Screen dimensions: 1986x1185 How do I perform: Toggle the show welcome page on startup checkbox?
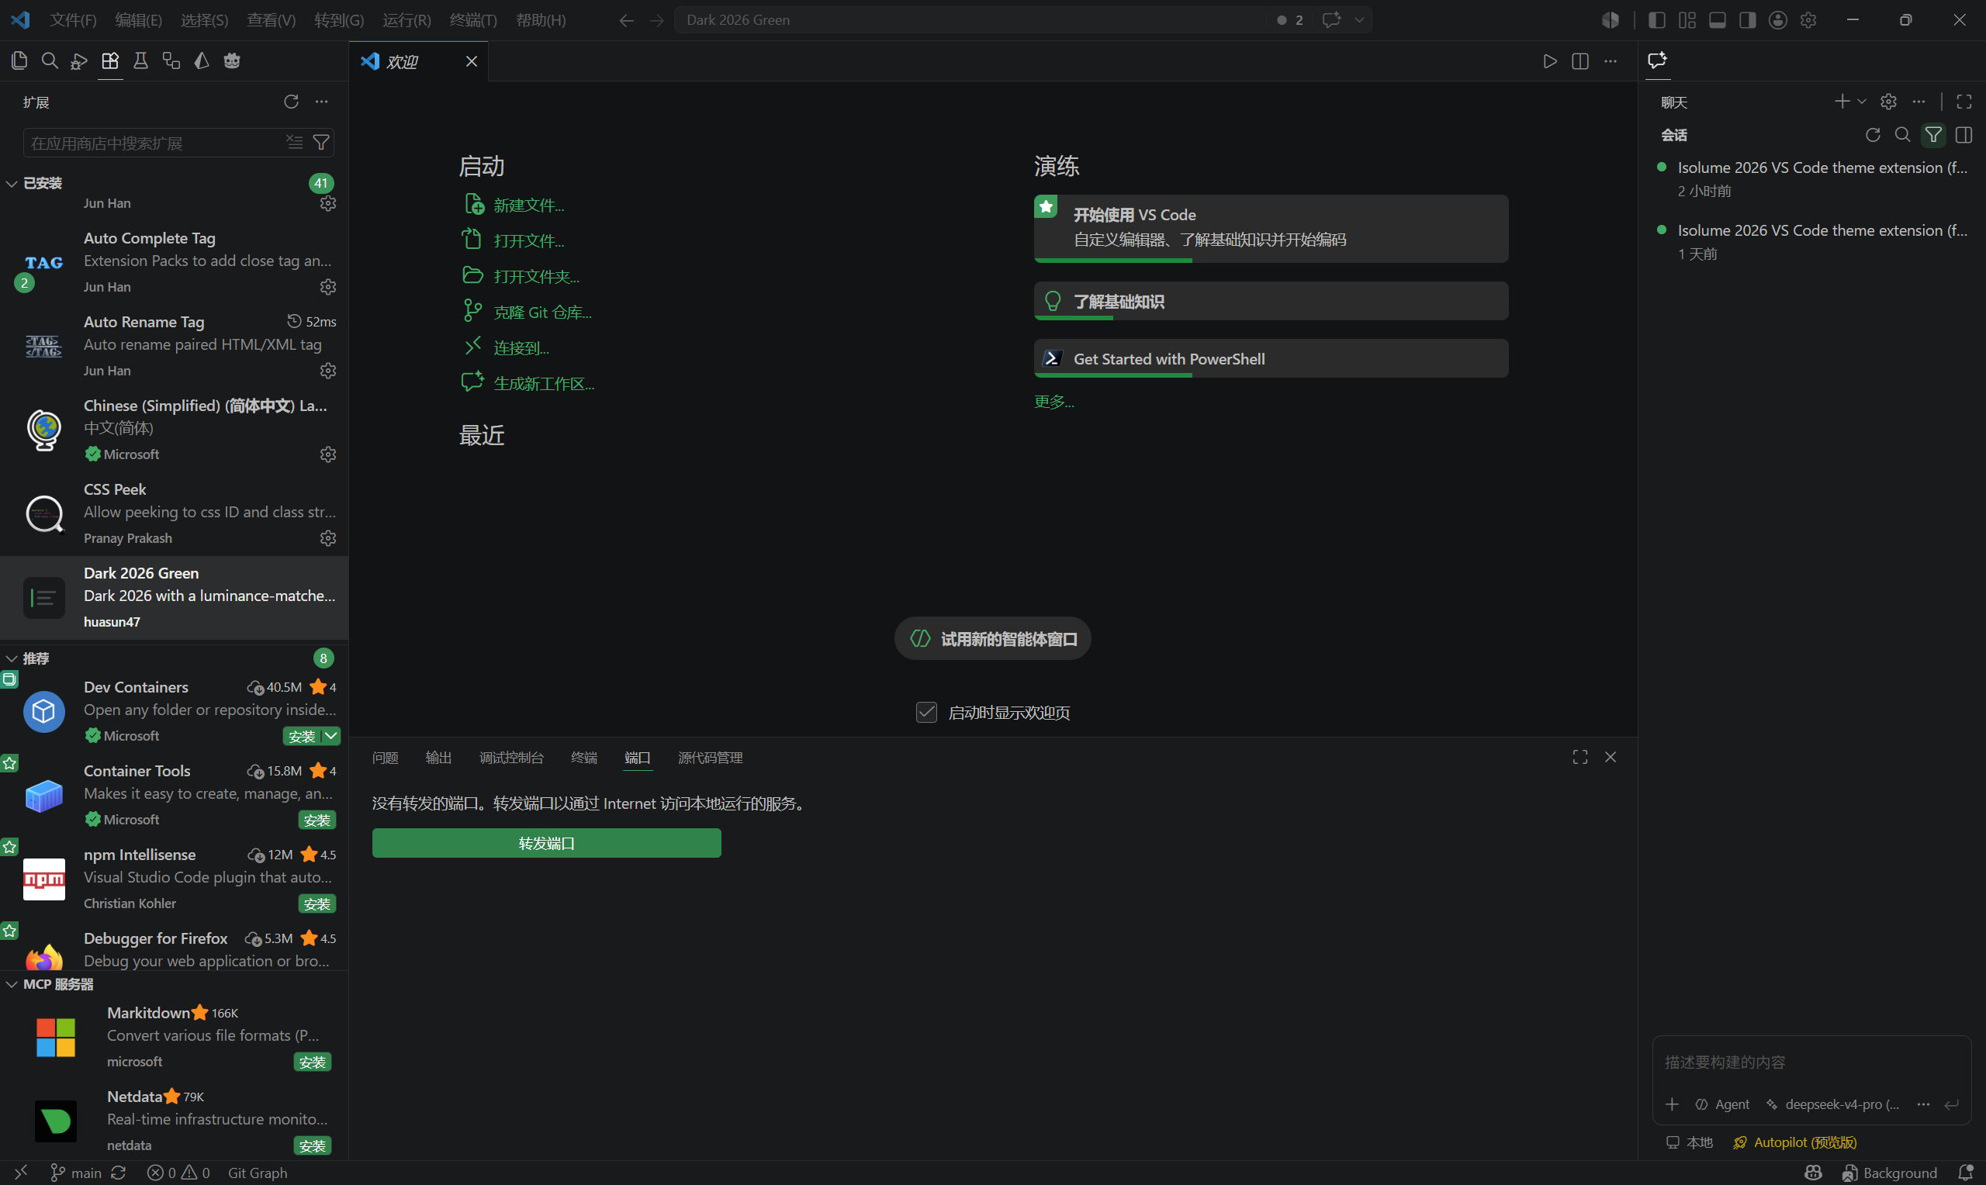(926, 712)
